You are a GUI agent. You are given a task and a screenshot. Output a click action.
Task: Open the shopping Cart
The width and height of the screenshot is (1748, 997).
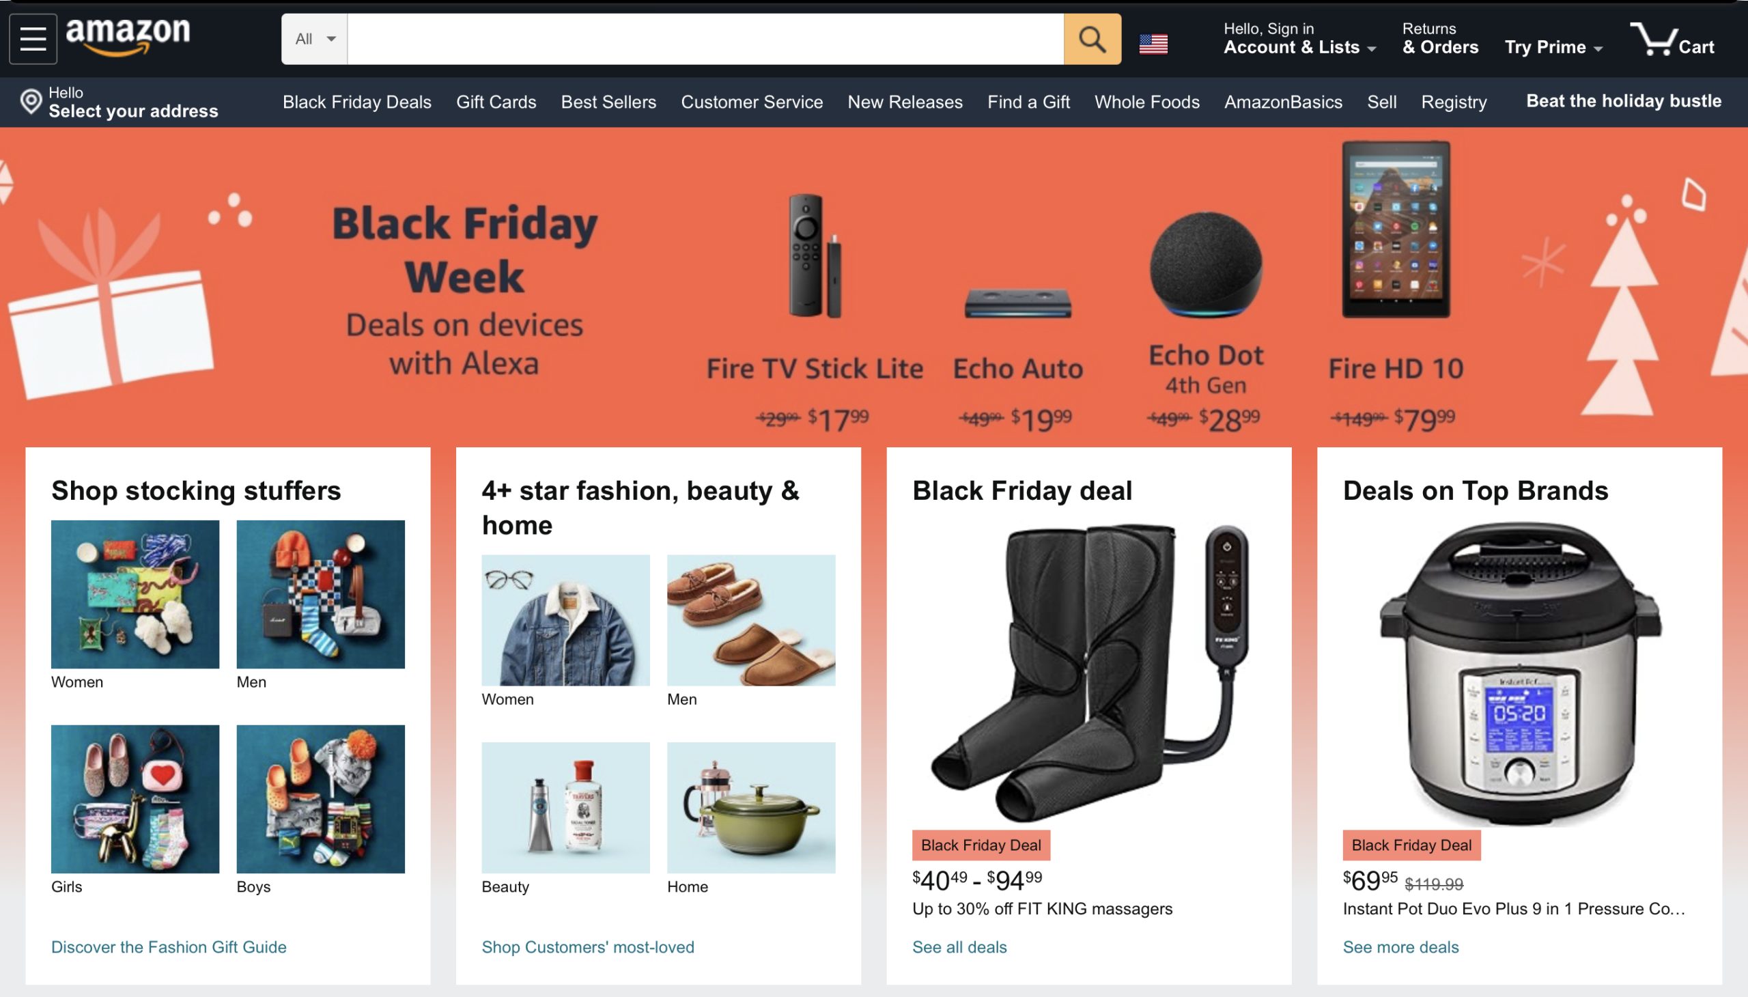click(x=1676, y=42)
